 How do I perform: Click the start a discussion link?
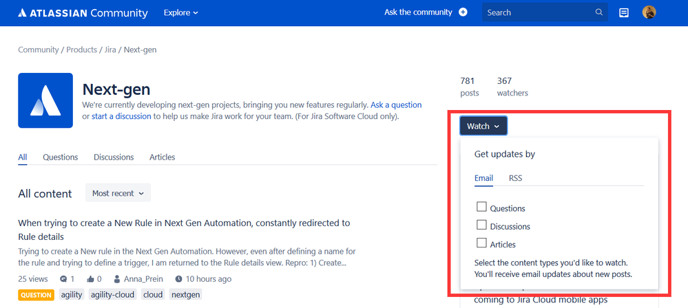pyautogui.click(x=121, y=117)
